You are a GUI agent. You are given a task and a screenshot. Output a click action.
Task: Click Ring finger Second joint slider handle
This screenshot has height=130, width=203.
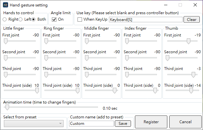46,58
